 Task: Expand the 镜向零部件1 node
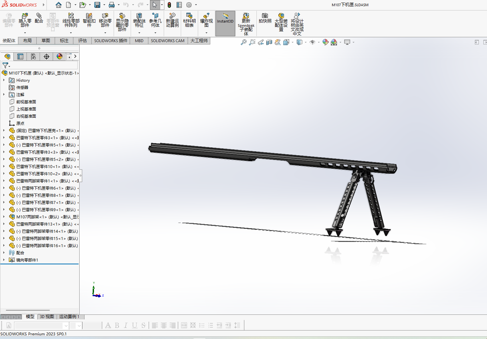coord(4,260)
